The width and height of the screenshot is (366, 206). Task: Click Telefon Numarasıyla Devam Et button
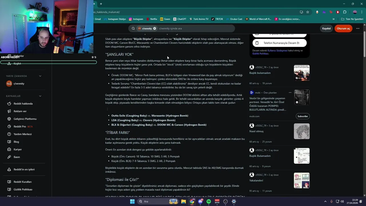[280, 43]
